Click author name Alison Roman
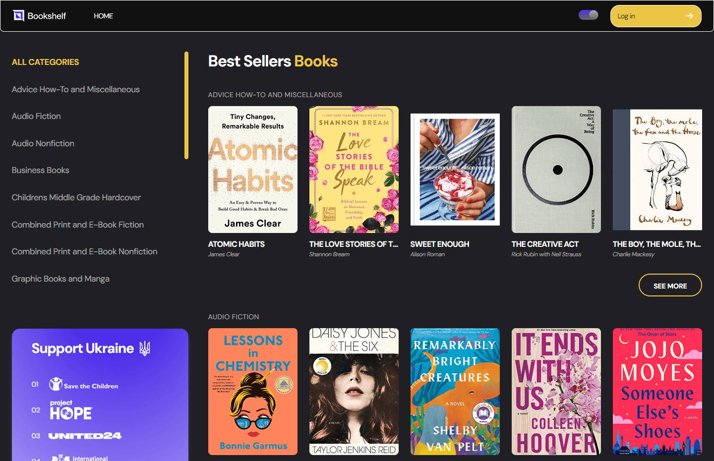This screenshot has height=461, width=714. point(427,254)
